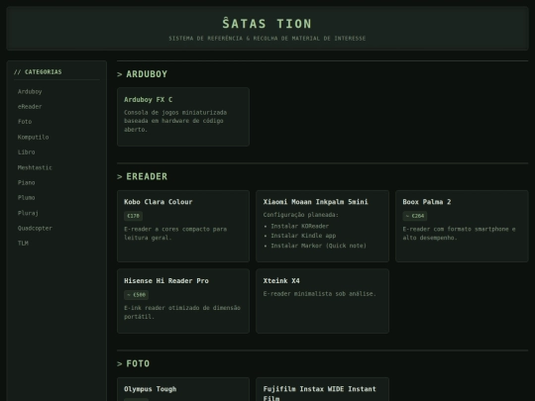535x401 pixels.
Task: Go to Foto category in sidebar
Action: coord(25,122)
